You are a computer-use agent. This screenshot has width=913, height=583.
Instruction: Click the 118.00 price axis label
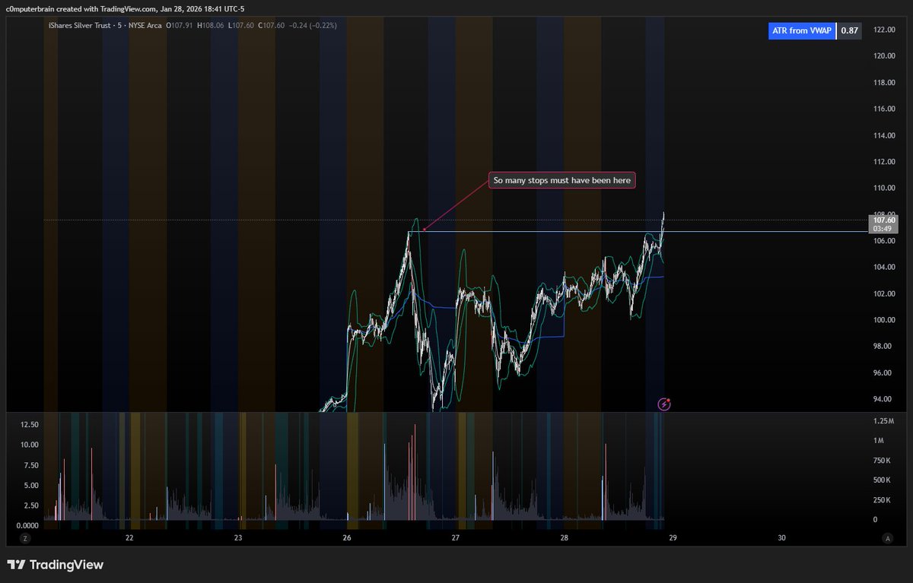coord(884,82)
